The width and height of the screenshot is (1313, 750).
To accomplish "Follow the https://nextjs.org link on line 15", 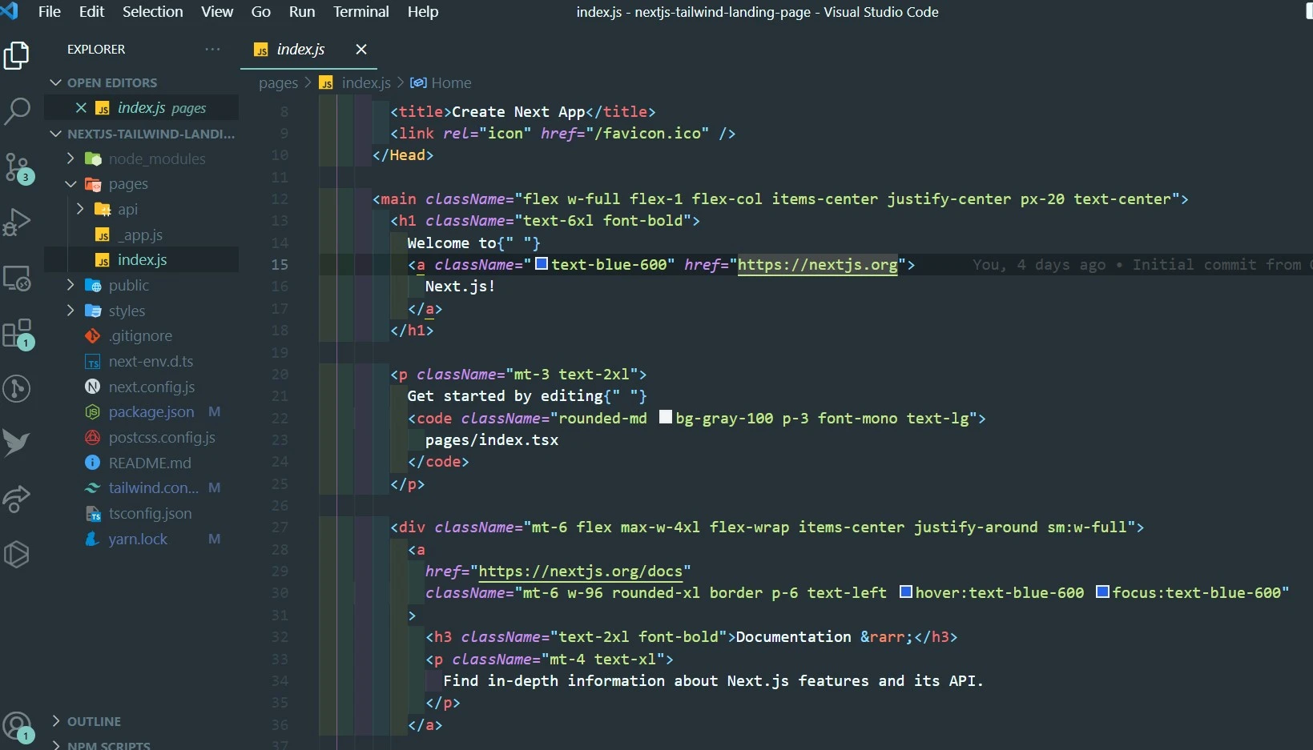I will (817, 265).
